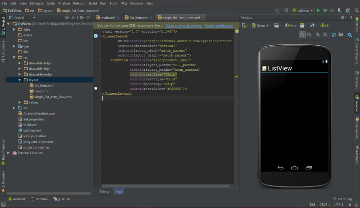This screenshot has height=208, width=360.
Task: Click the Holo theme selector
Action: click(x=291, y=26)
